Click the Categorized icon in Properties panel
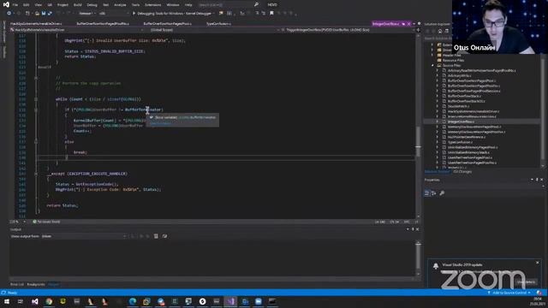Viewport: 548px width, 308px height. [x=427, y=193]
